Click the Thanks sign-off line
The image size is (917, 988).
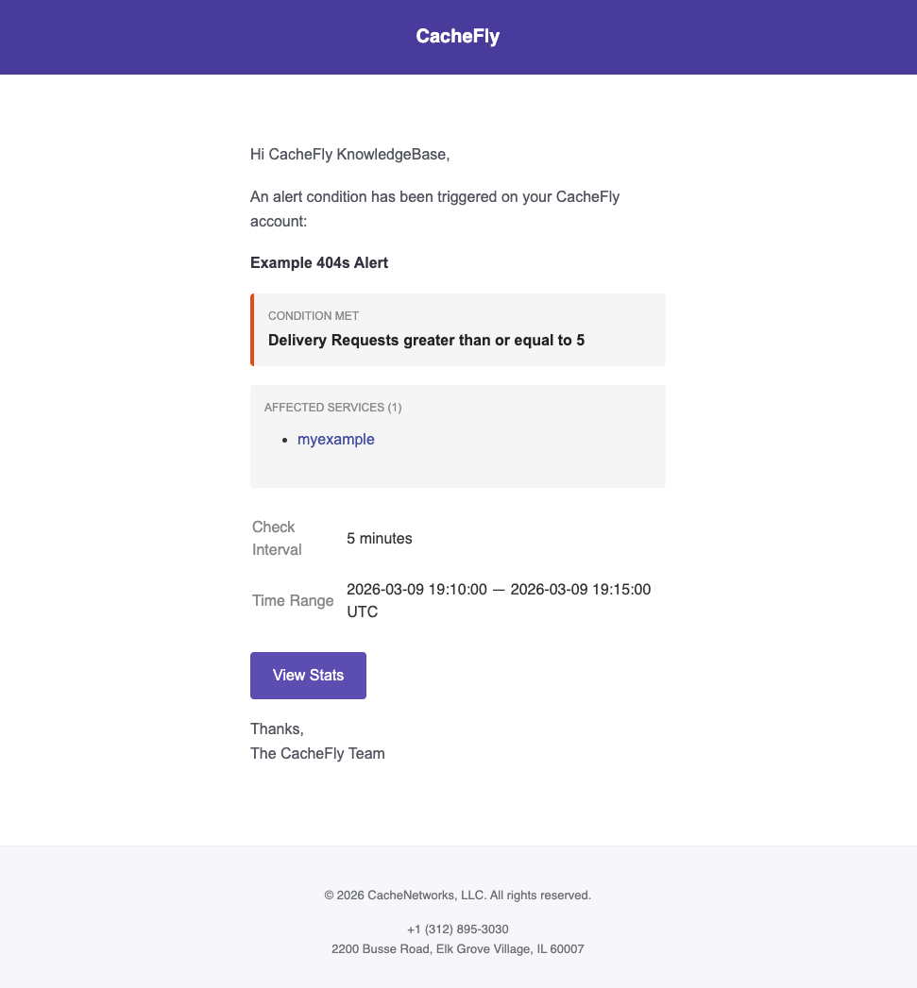[277, 728]
